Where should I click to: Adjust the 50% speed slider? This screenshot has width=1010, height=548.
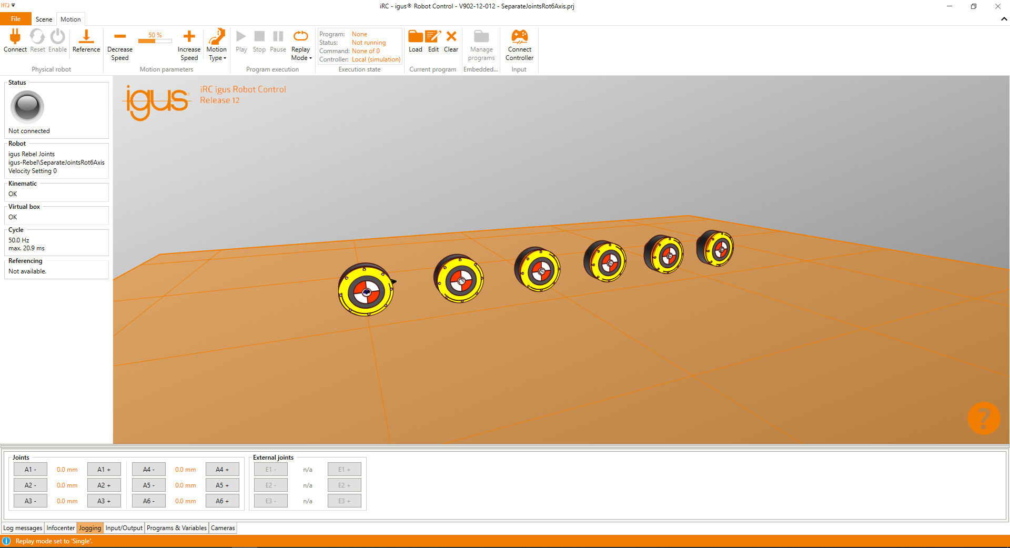(x=155, y=40)
